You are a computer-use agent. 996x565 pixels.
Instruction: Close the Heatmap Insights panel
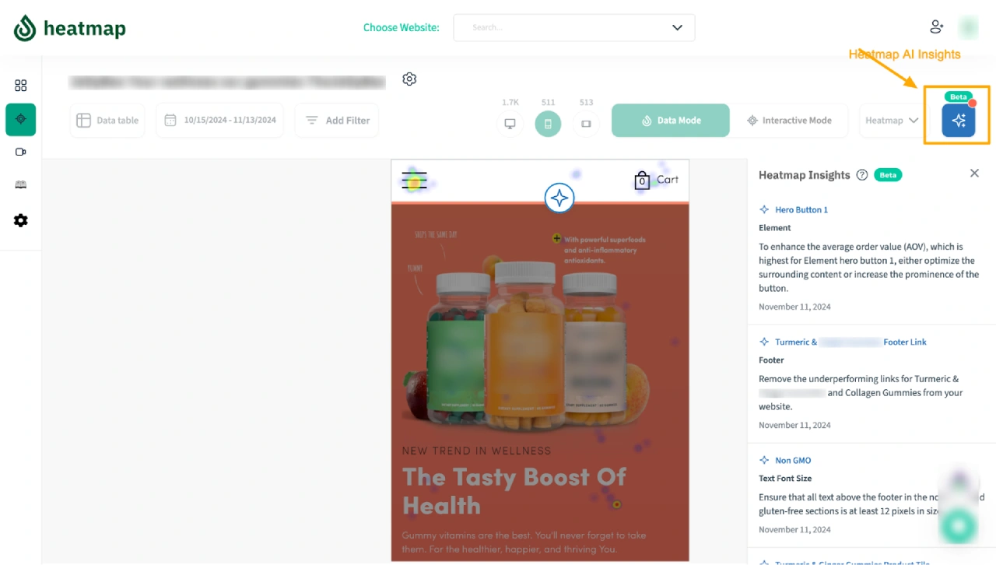click(x=974, y=173)
